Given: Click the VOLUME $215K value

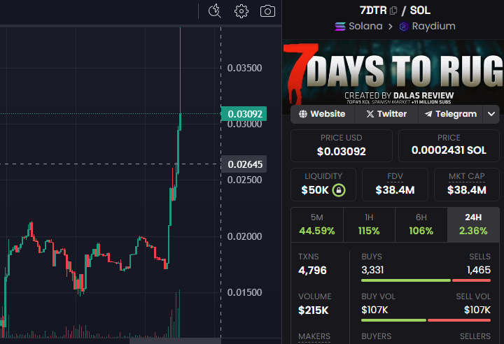Looking at the screenshot, I should 314,310.
